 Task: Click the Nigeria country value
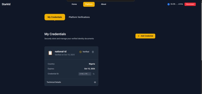[x=92, y=64]
